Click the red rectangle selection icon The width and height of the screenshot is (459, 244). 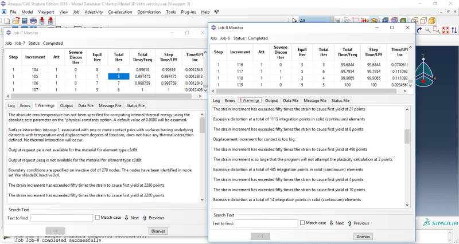coord(356,21)
